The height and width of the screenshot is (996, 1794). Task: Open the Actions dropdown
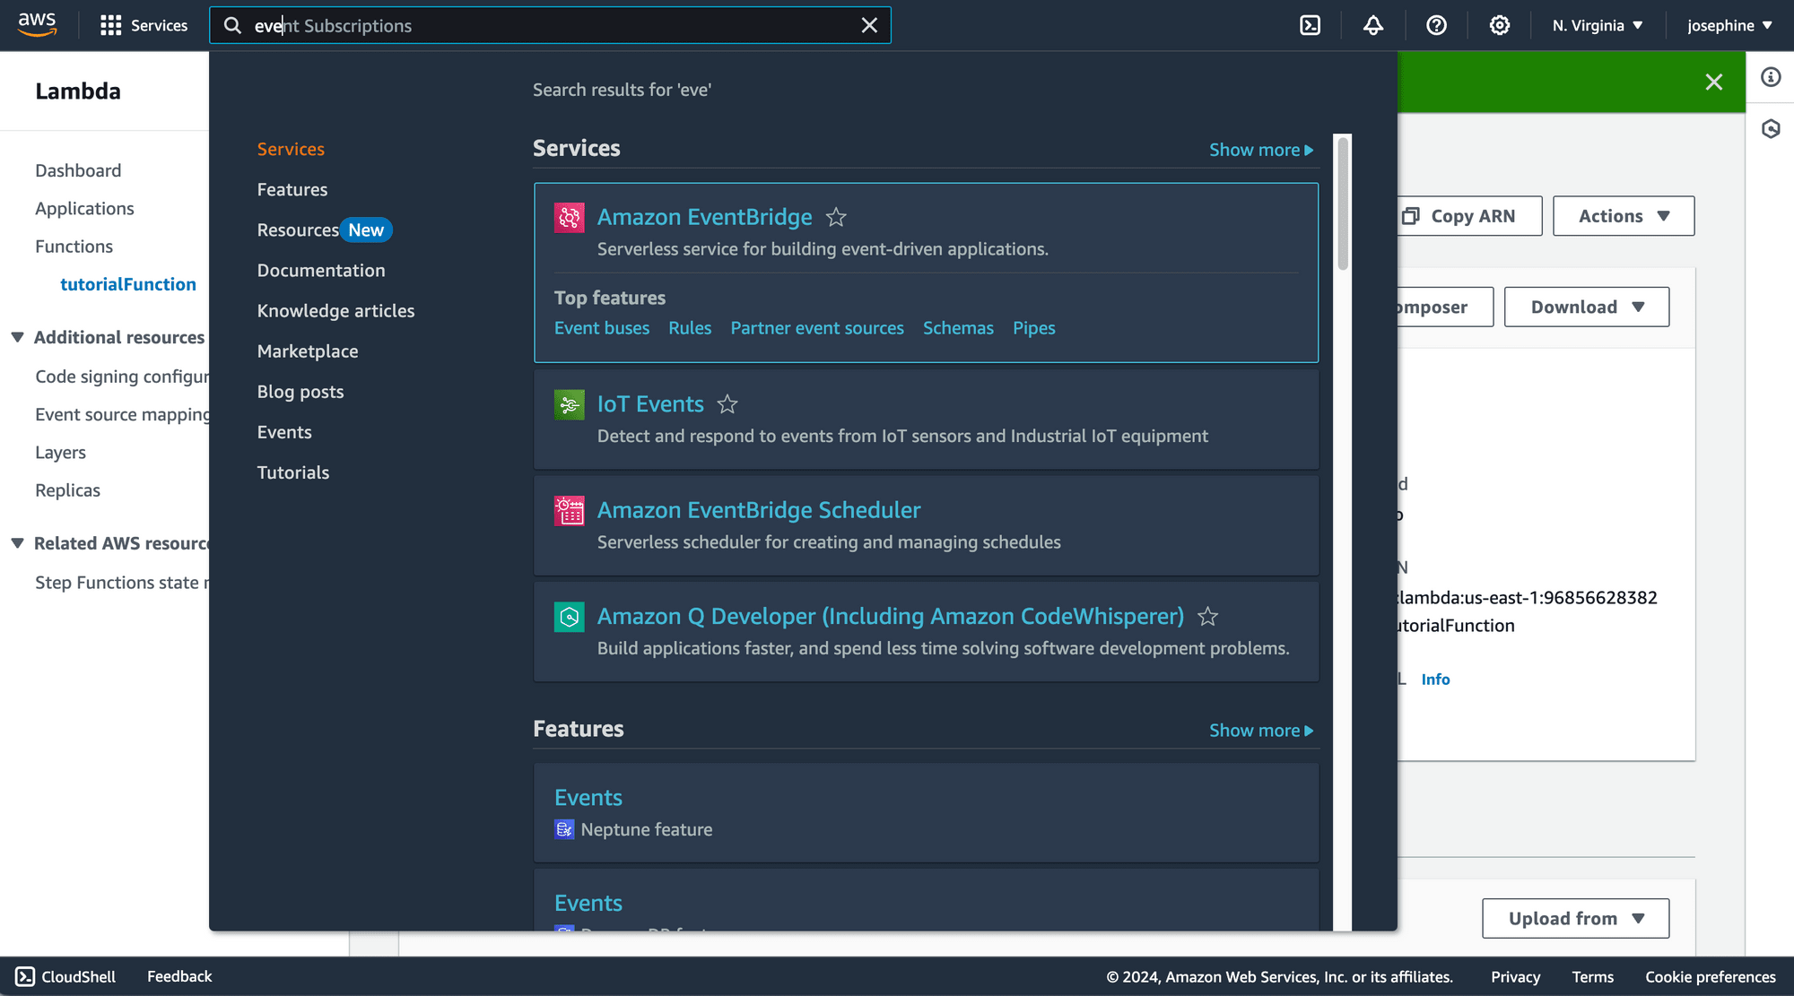pos(1624,216)
